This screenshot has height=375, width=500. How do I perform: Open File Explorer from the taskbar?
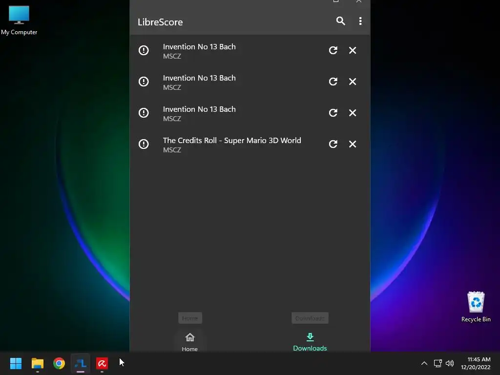(37, 363)
